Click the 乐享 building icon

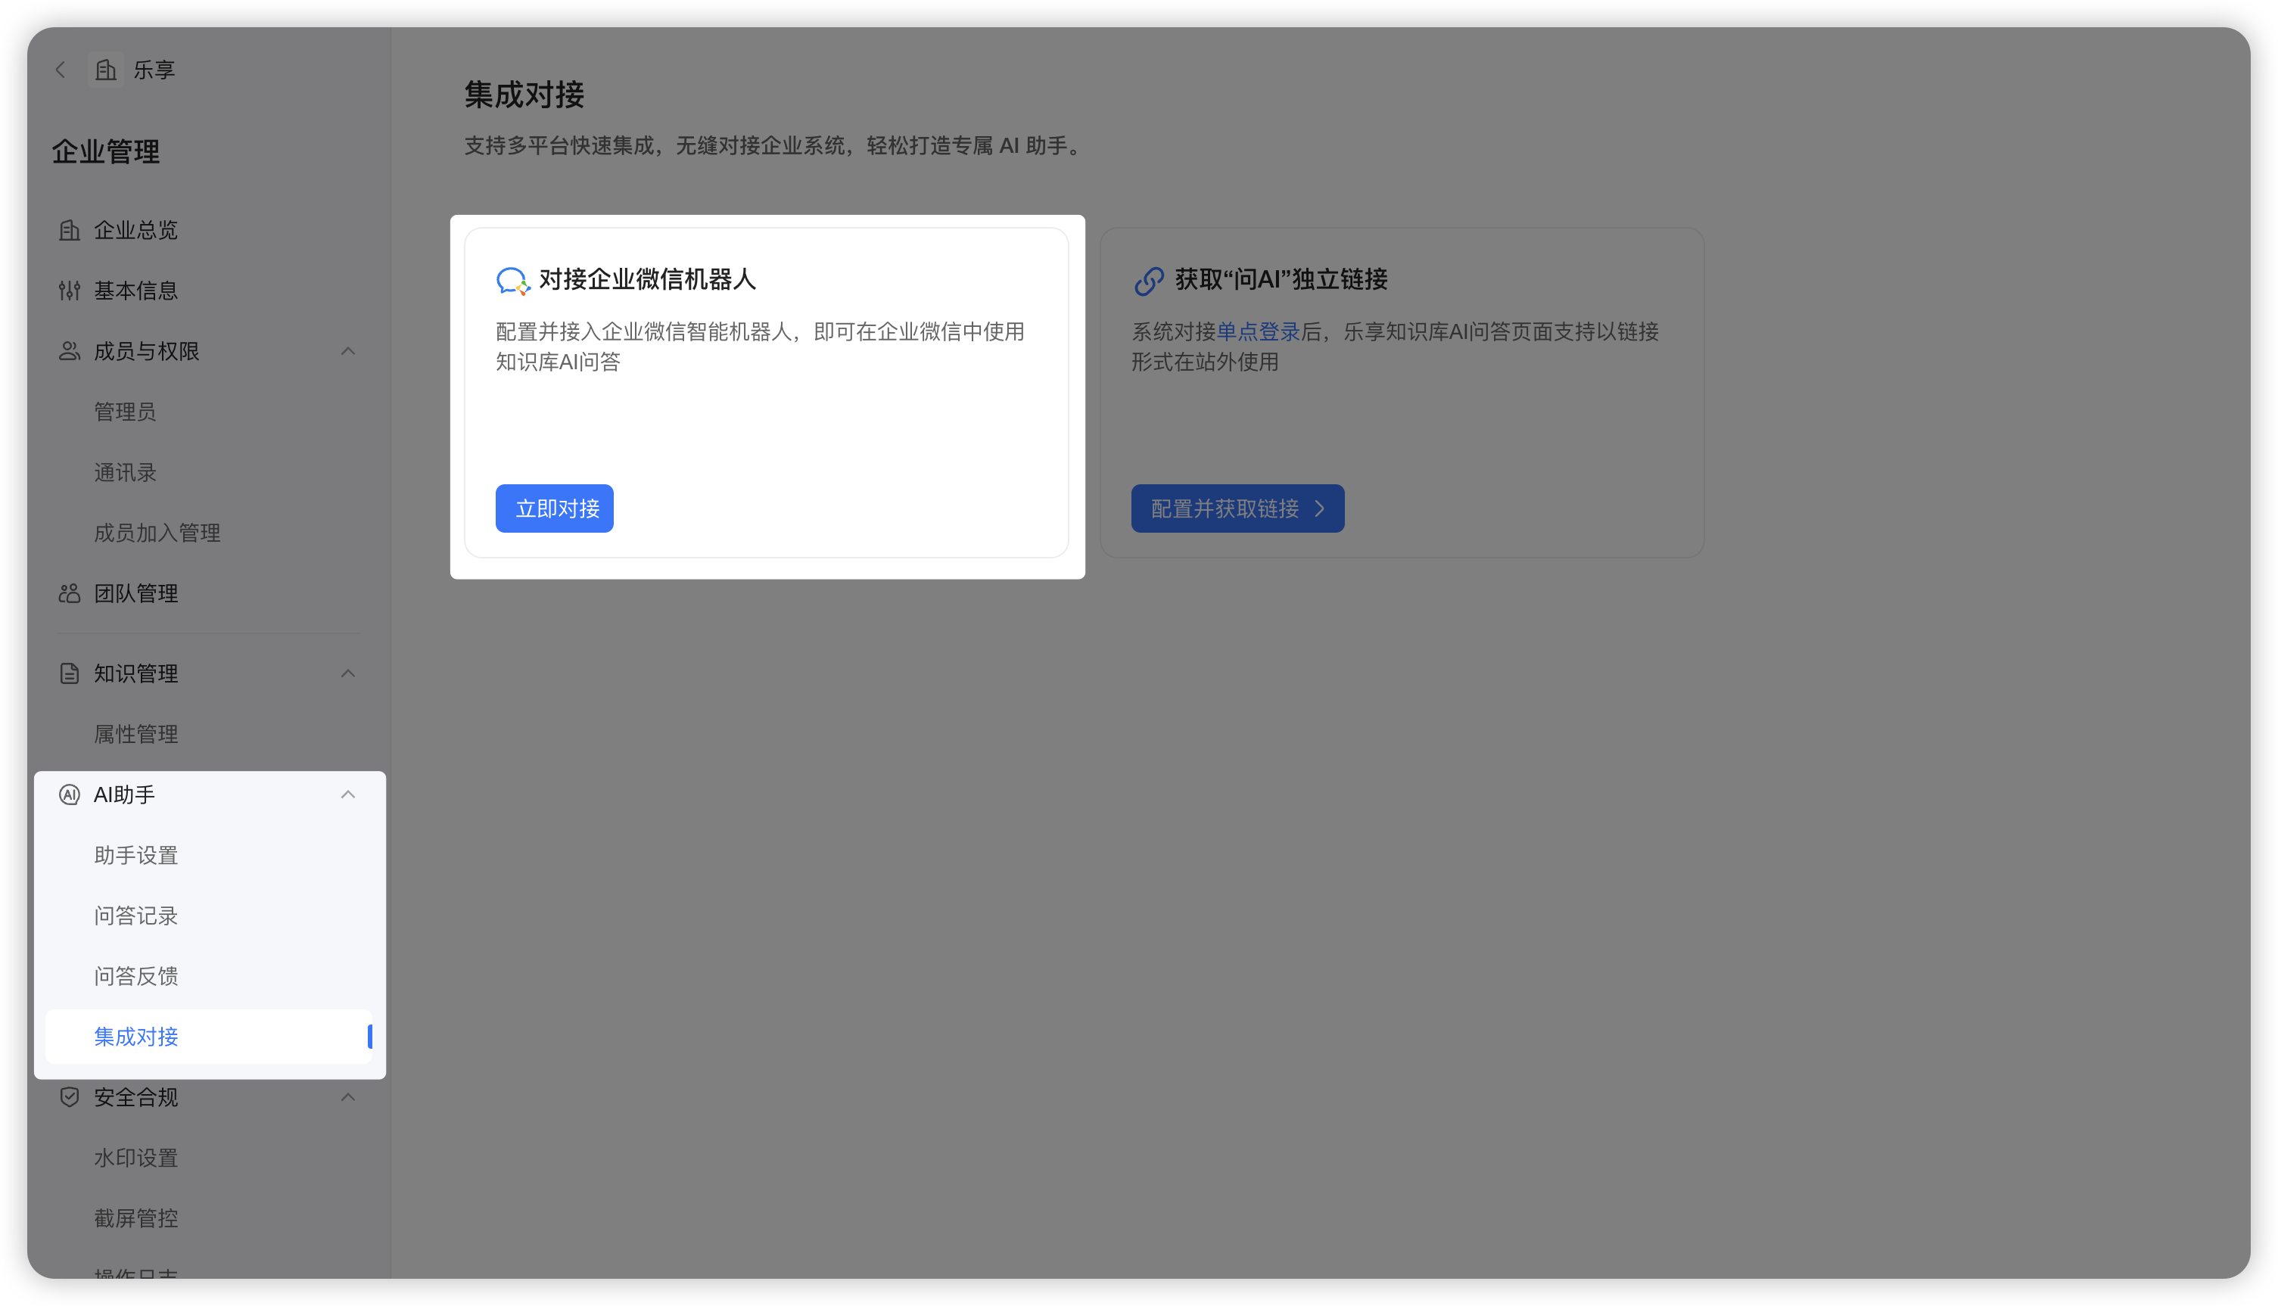106,70
